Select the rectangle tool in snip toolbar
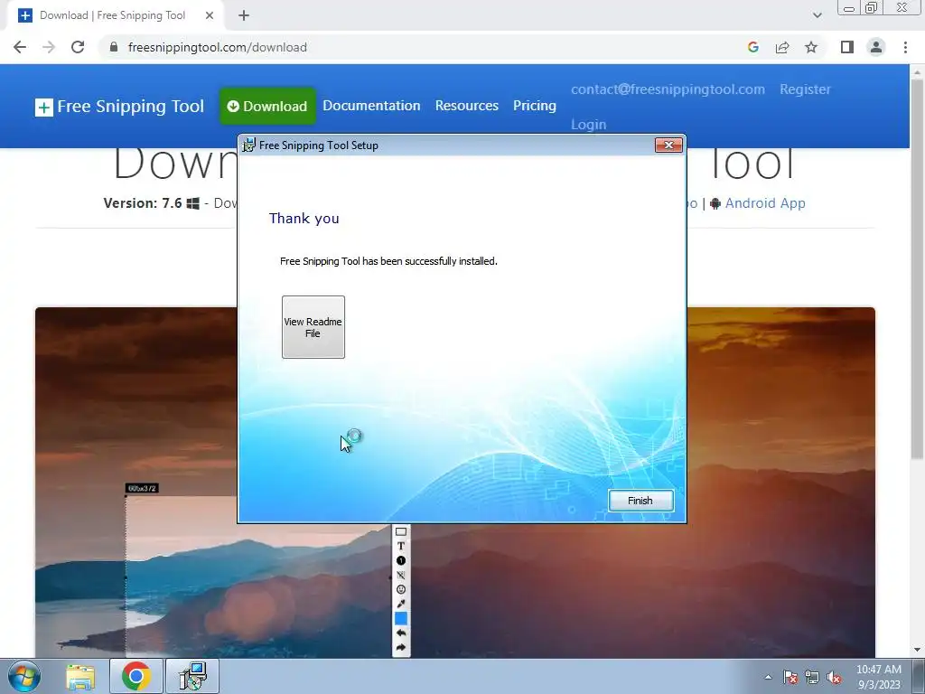Viewport: 925px width, 694px height. coord(401,531)
